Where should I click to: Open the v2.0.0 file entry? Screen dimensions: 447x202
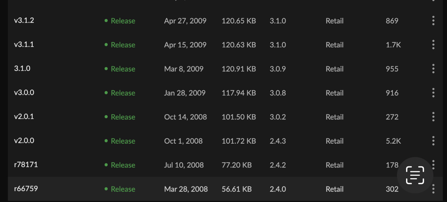(24, 141)
